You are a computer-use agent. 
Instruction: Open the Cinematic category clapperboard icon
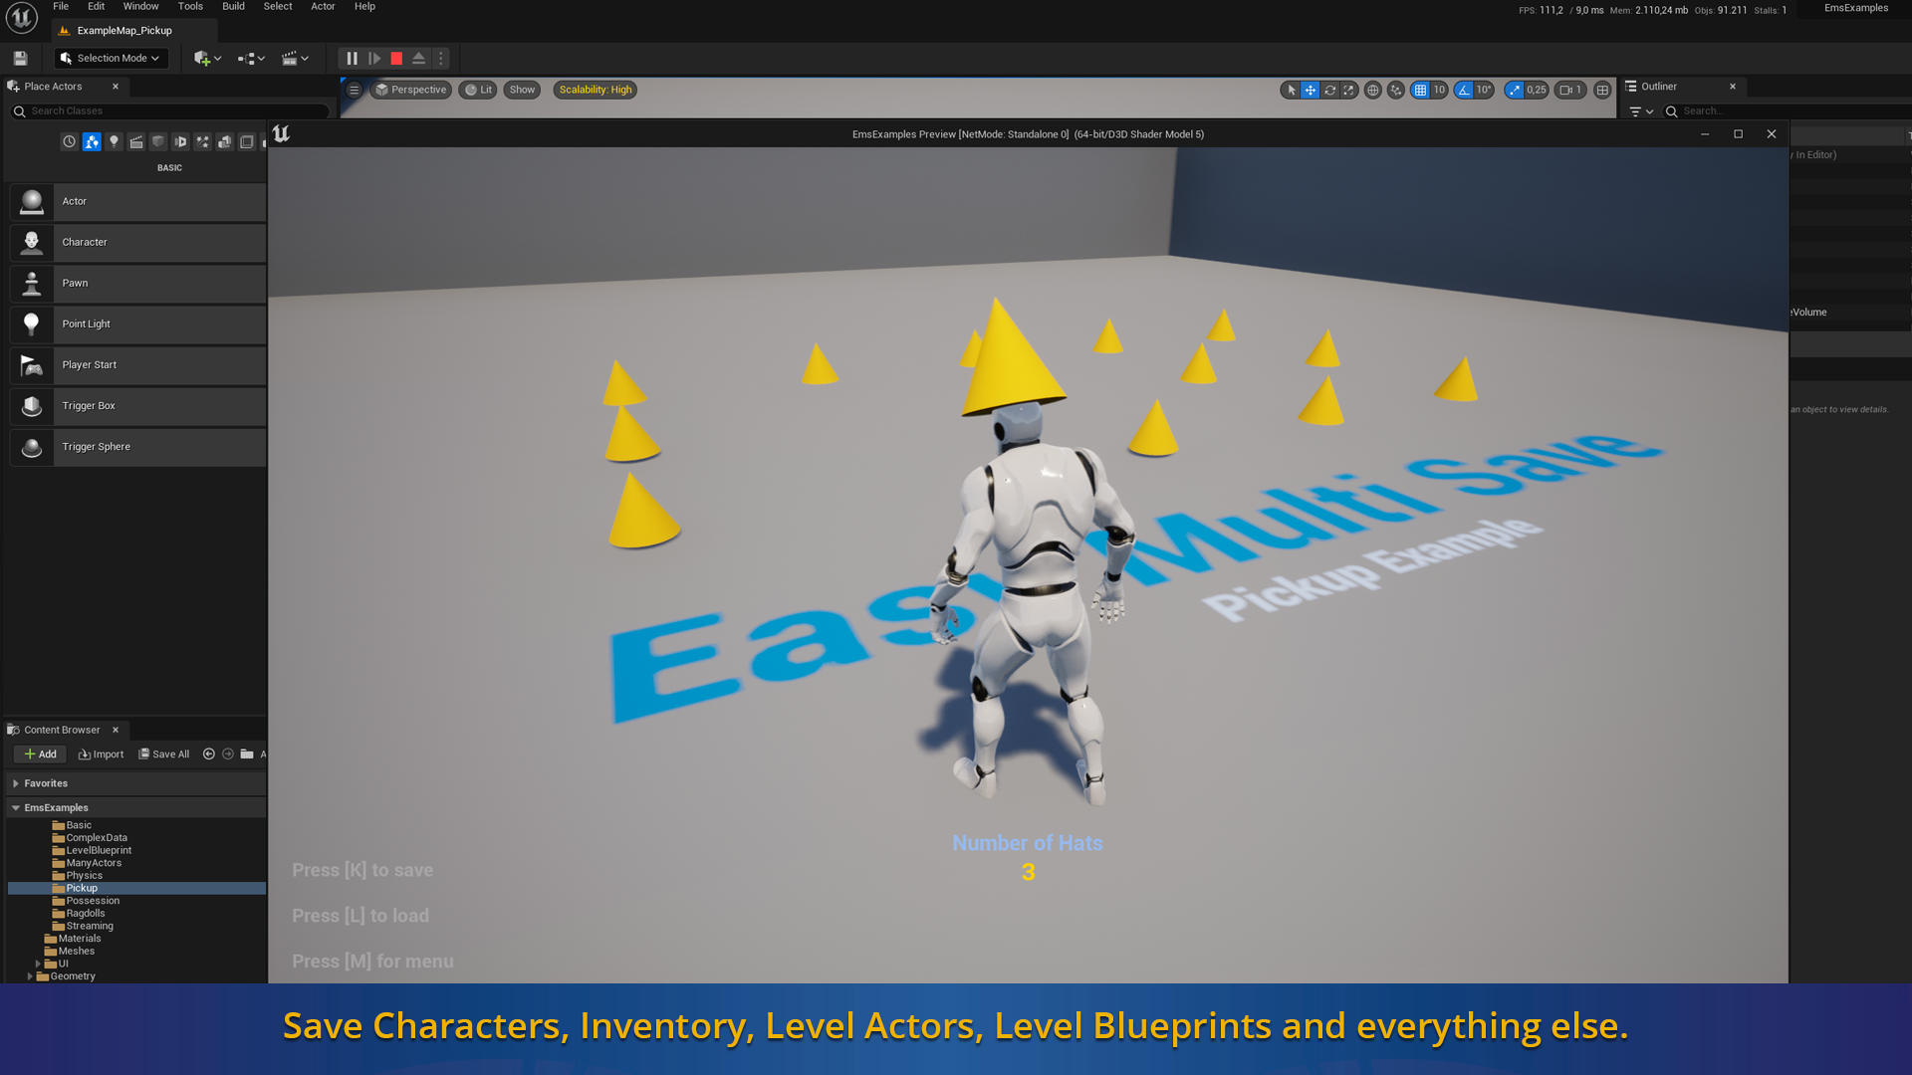click(x=136, y=142)
